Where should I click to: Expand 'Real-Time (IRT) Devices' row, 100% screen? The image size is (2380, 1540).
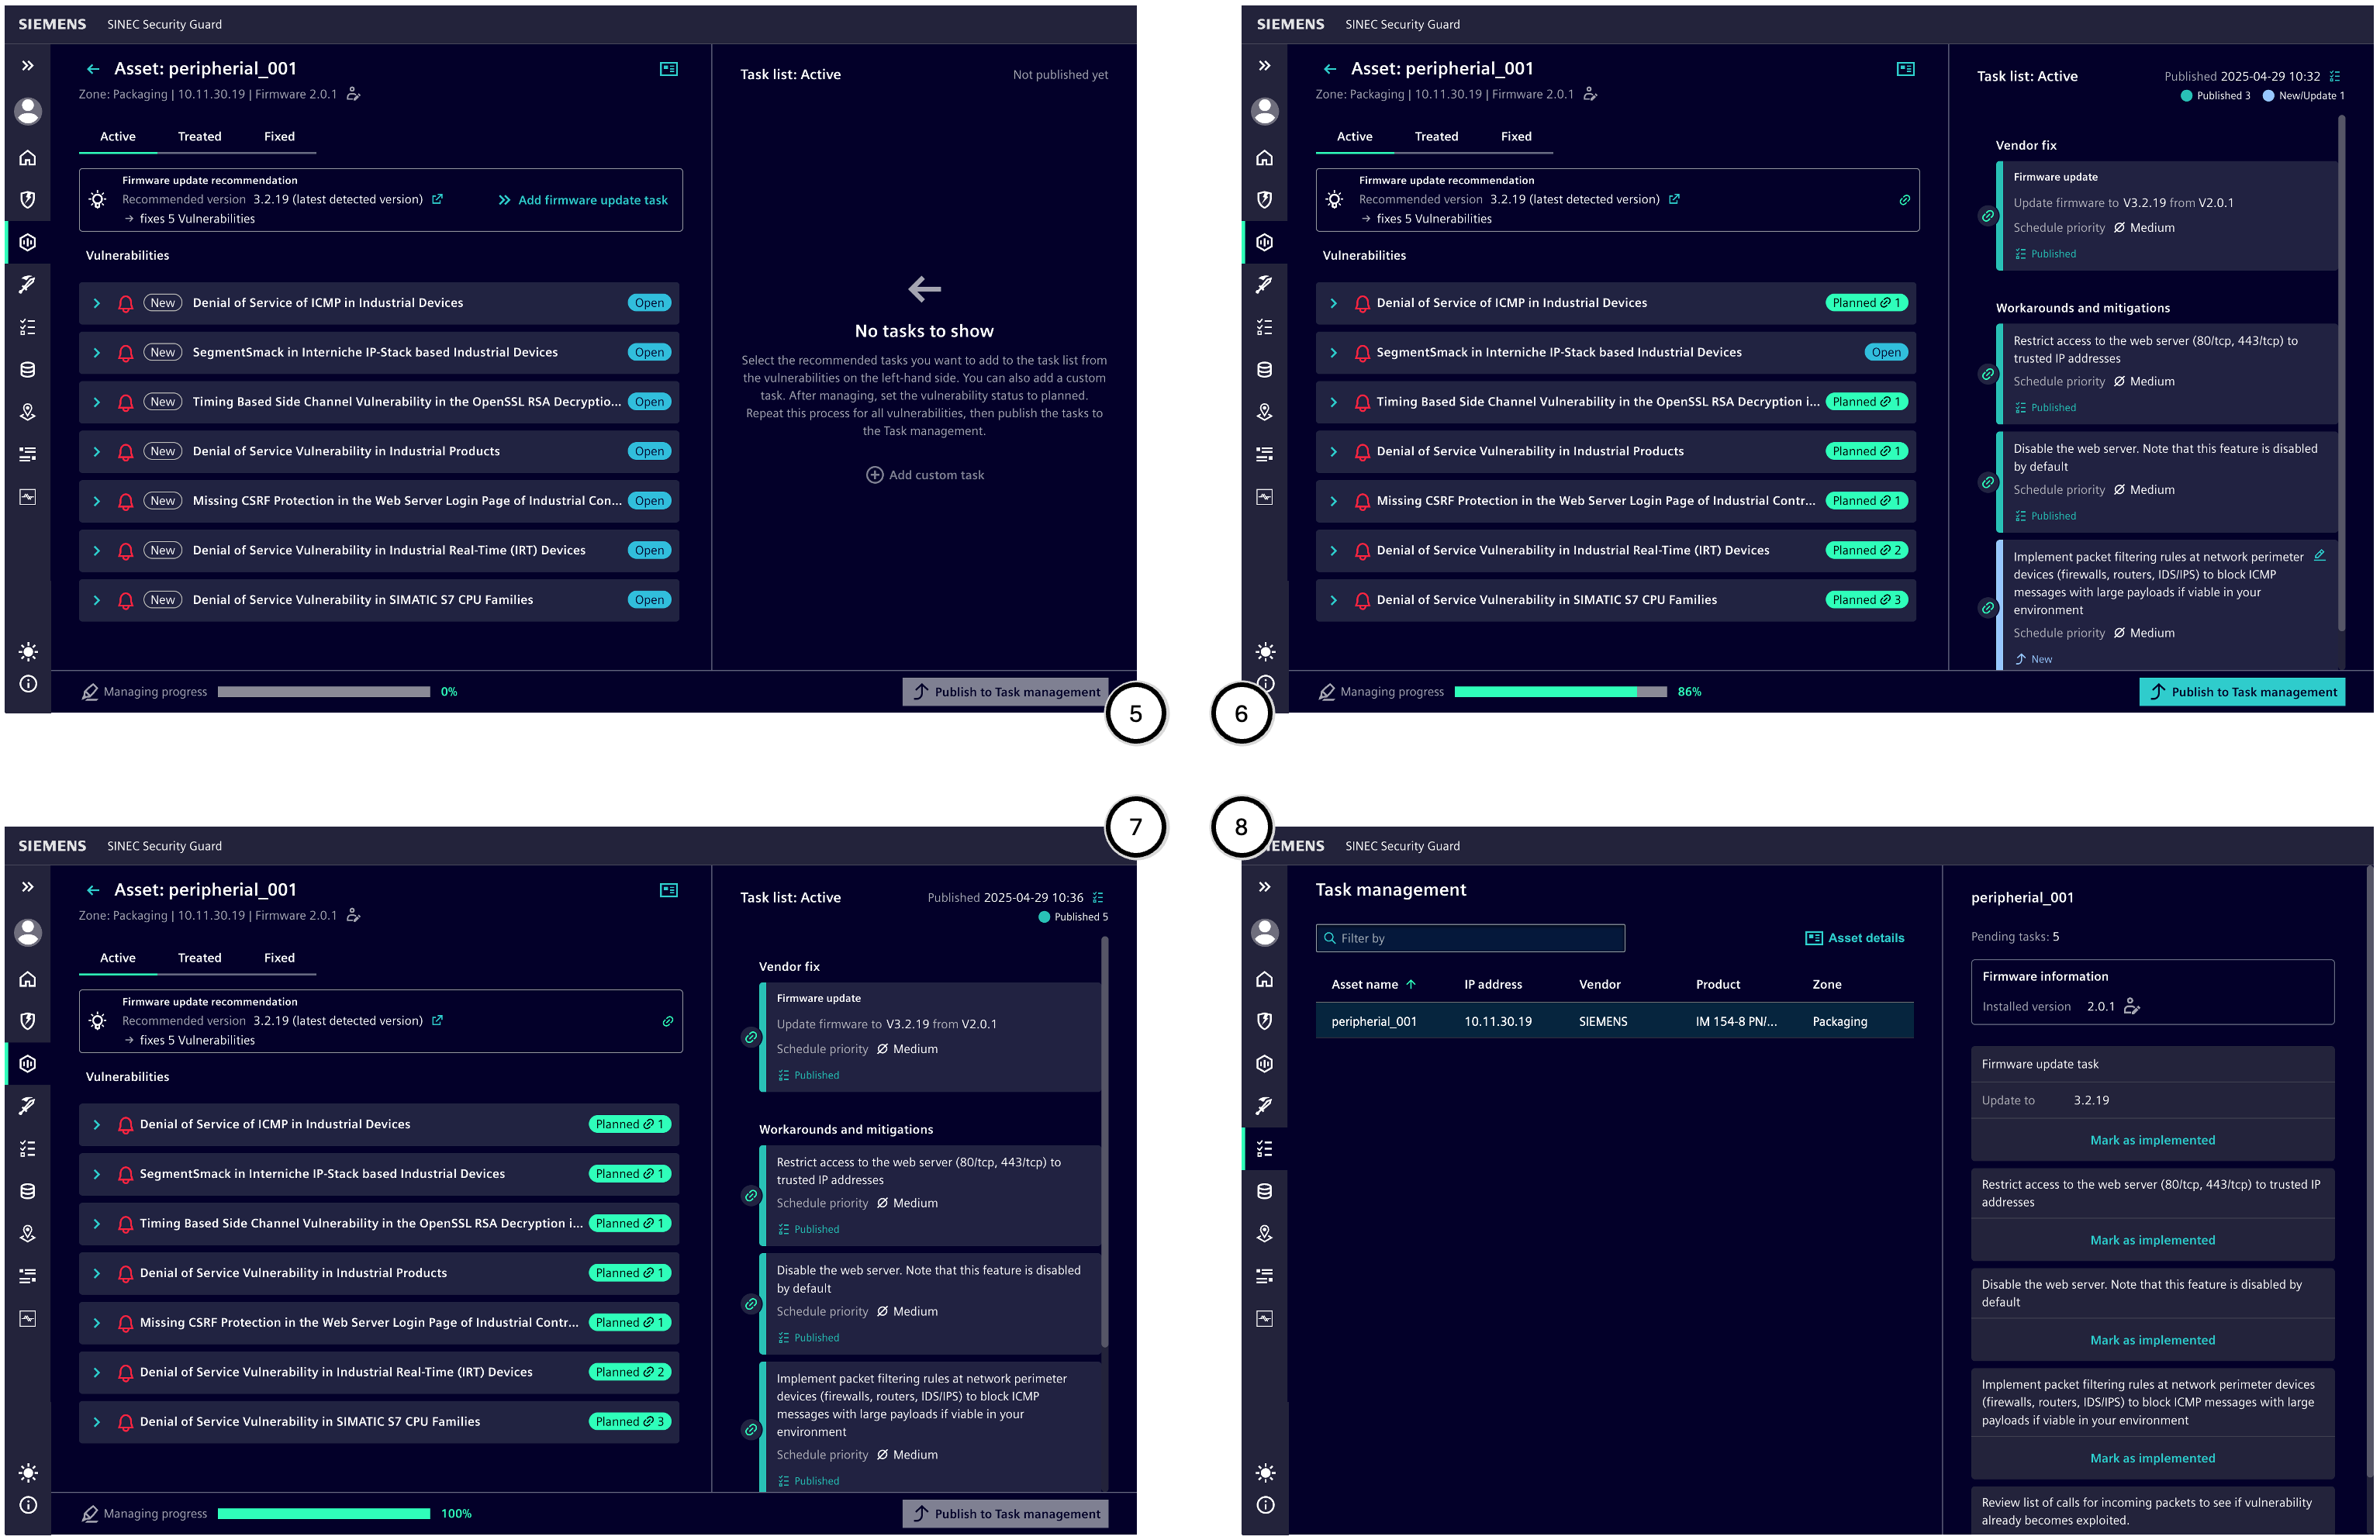click(96, 1373)
